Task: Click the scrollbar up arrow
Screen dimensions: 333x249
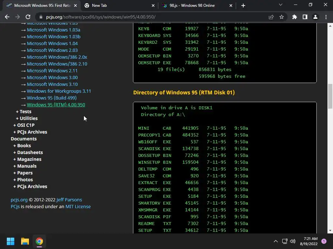Action: (x=330, y=26)
